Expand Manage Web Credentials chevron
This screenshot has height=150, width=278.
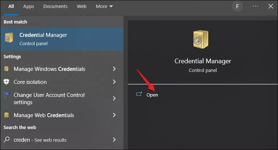coord(114,115)
